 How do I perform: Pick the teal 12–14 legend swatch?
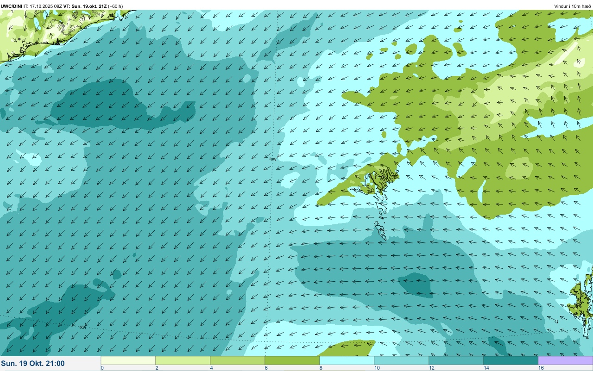(x=456, y=360)
